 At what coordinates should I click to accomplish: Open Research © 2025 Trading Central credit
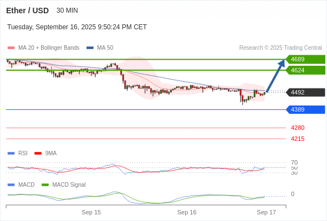pyautogui.click(x=280, y=48)
